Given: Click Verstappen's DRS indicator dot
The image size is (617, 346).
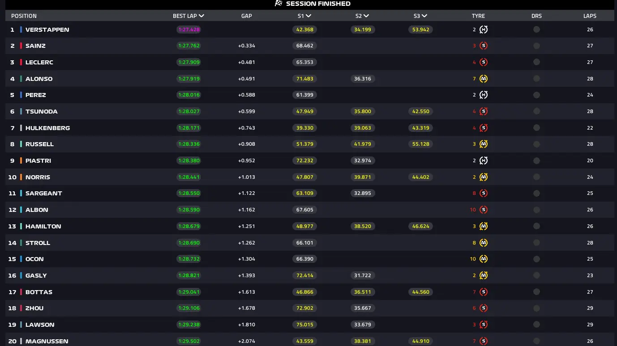Looking at the screenshot, I should (536, 30).
